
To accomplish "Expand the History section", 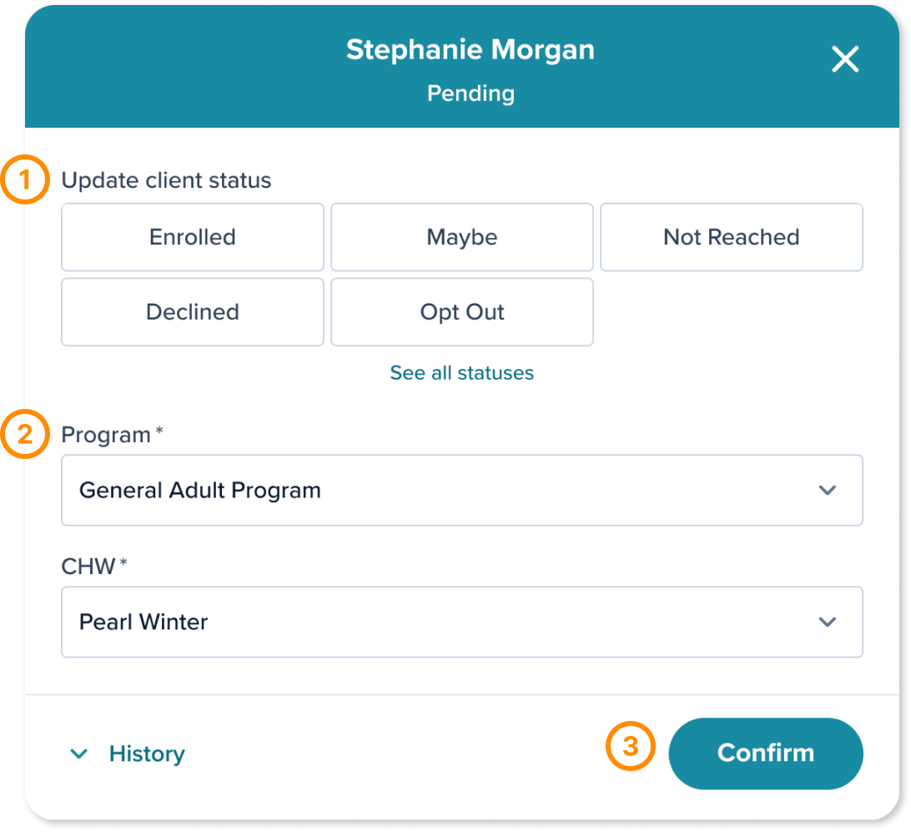I will (146, 754).
